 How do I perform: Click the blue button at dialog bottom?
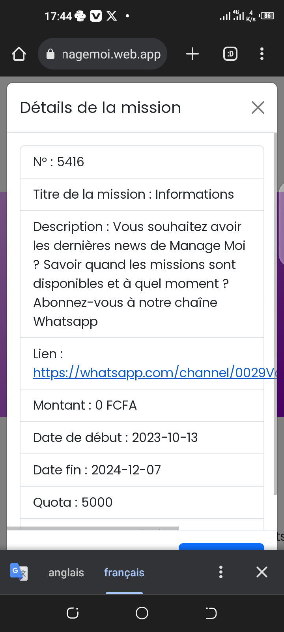(x=221, y=547)
